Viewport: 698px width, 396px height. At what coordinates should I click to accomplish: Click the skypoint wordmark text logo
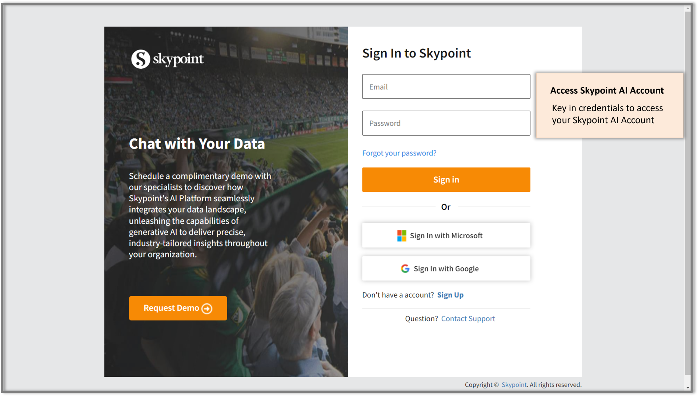(178, 59)
